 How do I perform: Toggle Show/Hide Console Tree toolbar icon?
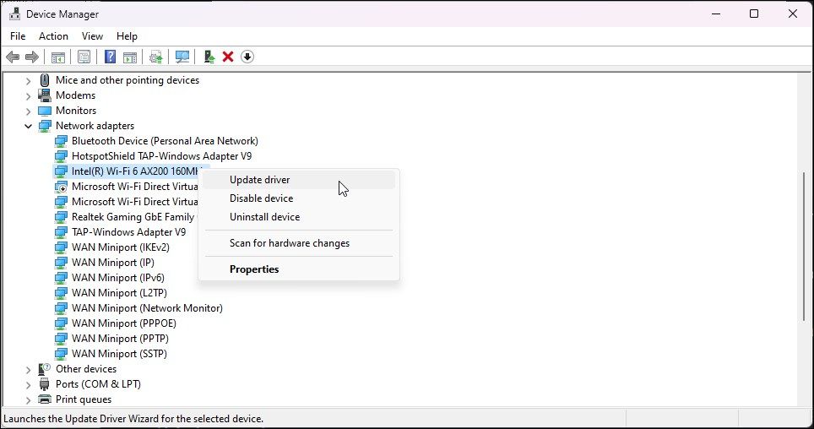pos(58,57)
